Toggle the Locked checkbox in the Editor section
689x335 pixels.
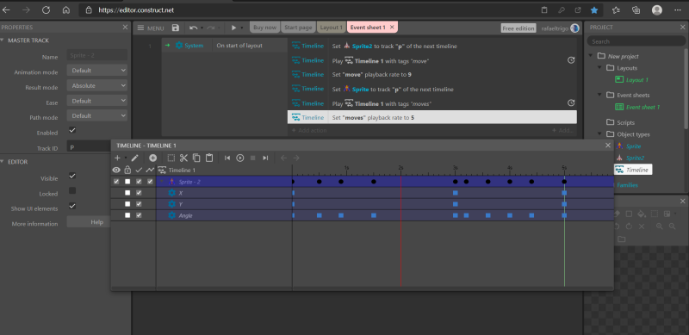coord(72,191)
